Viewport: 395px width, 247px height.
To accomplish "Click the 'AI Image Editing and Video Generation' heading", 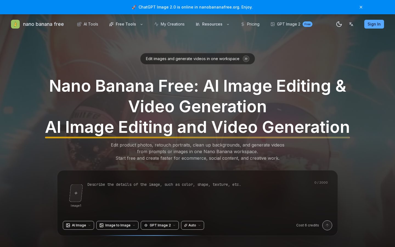I will pos(198,127).
